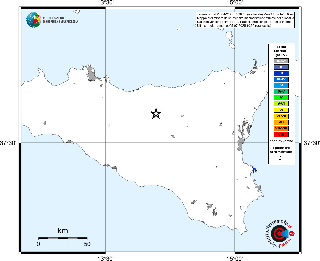Image resolution: width=320 pixels, height=261 pixels.
Task: Click the top 13°30' longitude label
Action: pos(106,3)
